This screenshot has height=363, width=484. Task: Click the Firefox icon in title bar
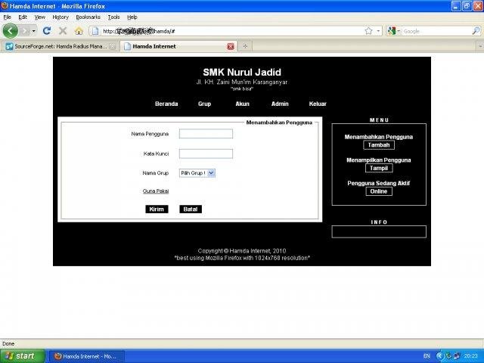pyautogui.click(x=5, y=5)
